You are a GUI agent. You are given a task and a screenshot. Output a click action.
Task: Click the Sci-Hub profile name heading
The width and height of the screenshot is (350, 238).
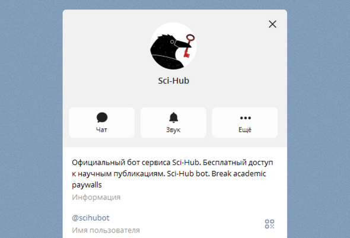173,81
